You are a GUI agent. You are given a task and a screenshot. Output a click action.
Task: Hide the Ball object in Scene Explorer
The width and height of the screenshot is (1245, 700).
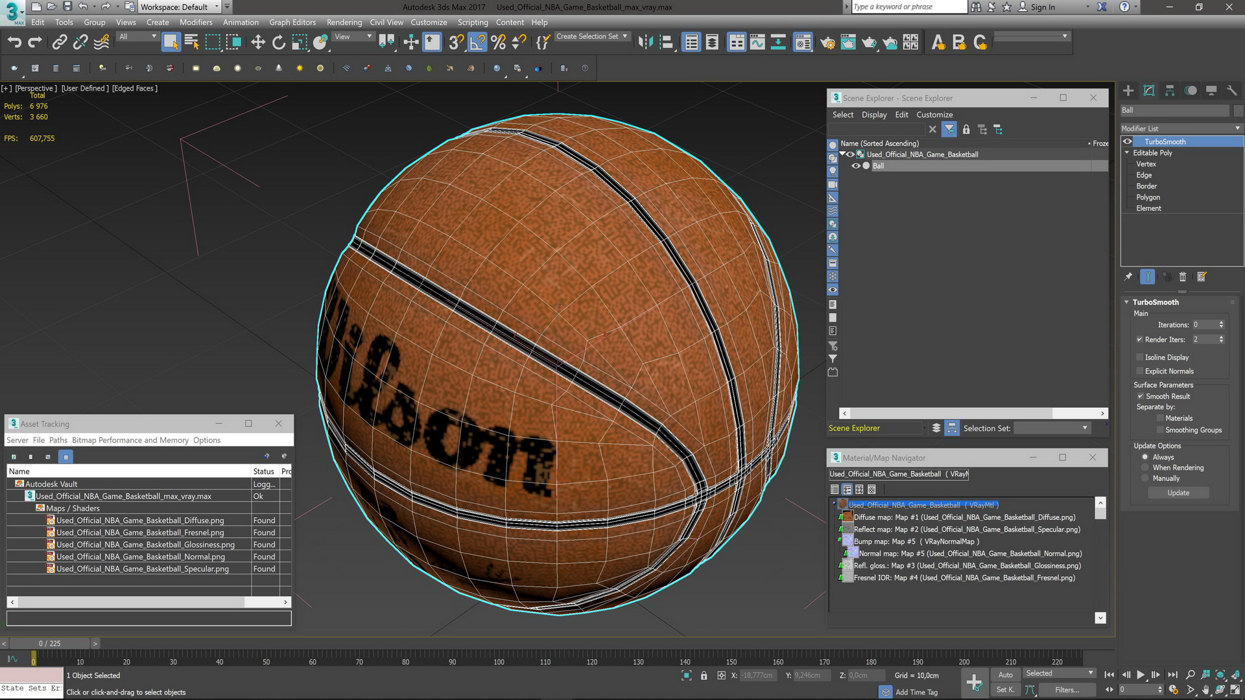tap(856, 166)
